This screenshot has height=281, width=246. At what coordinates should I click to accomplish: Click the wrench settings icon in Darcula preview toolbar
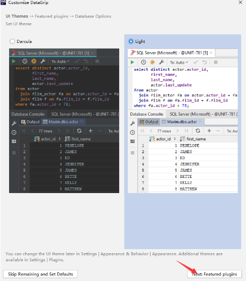coord(43,61)
